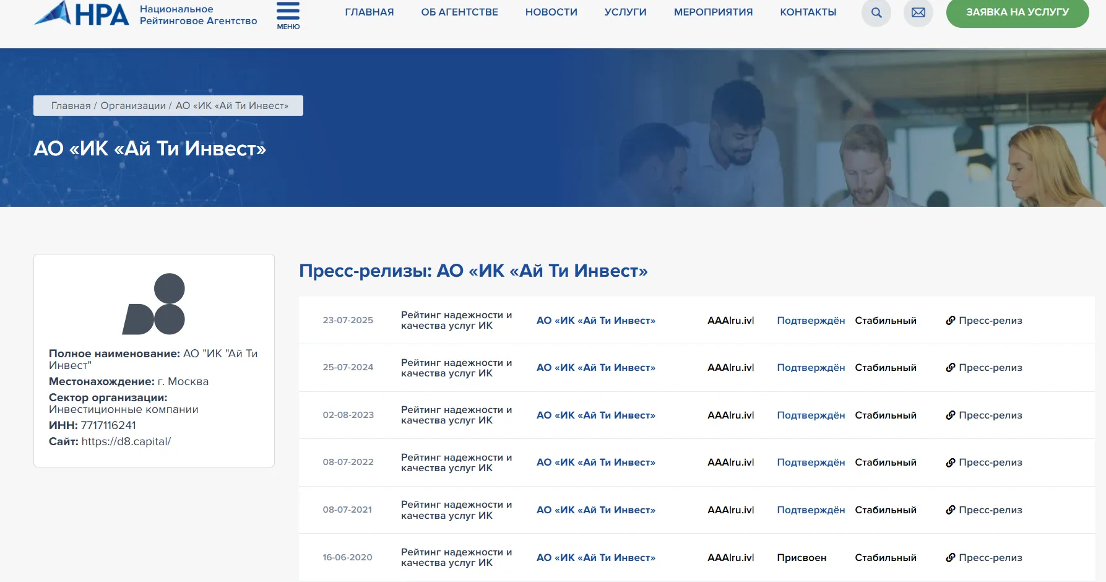
Task: Click the search magnifier icon
Action: (876, 12)
